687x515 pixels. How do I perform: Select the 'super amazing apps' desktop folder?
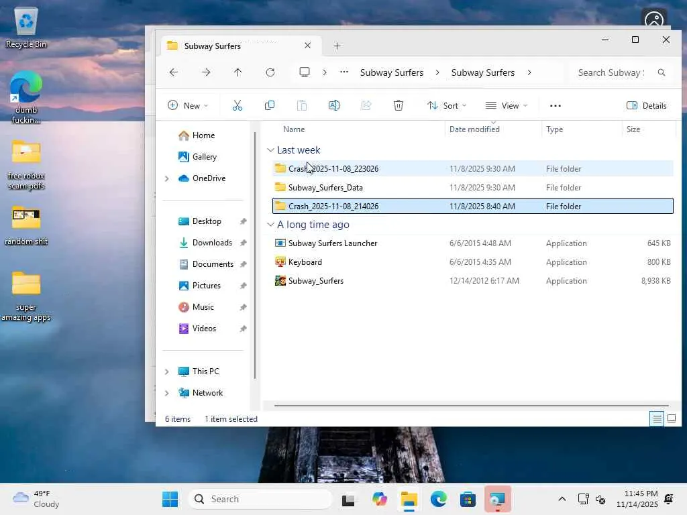[26, 296]
